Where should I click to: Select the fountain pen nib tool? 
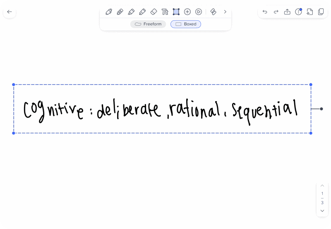(x=142, y=12)
